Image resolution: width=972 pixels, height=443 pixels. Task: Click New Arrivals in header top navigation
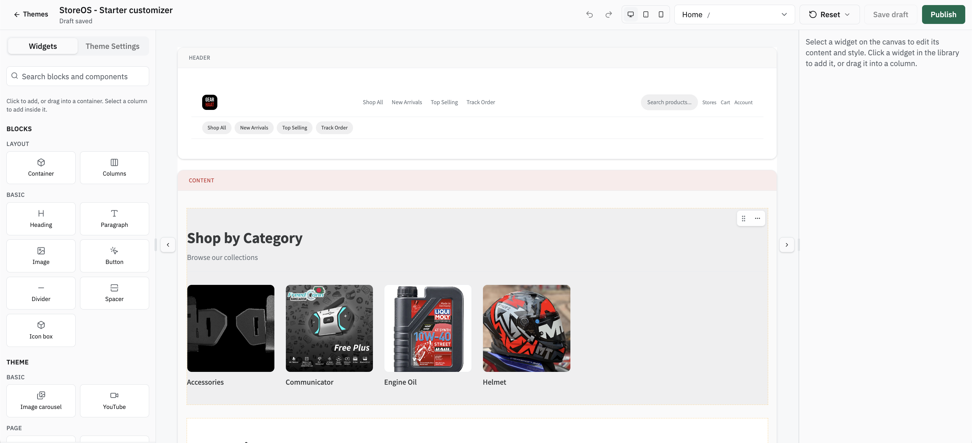pos(407,102)
